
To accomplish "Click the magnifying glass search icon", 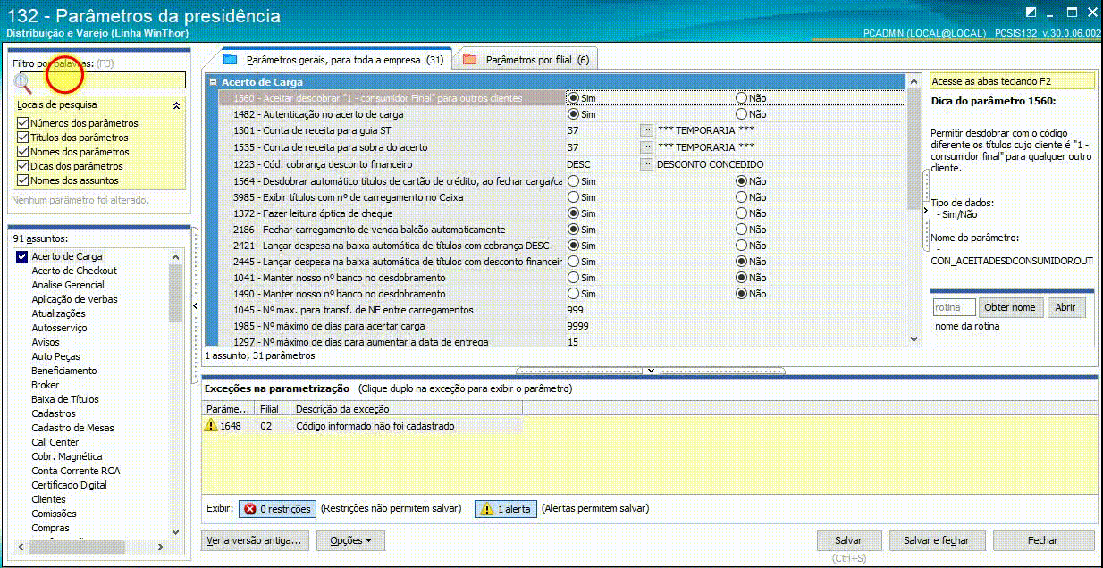I will coord(23,83).
